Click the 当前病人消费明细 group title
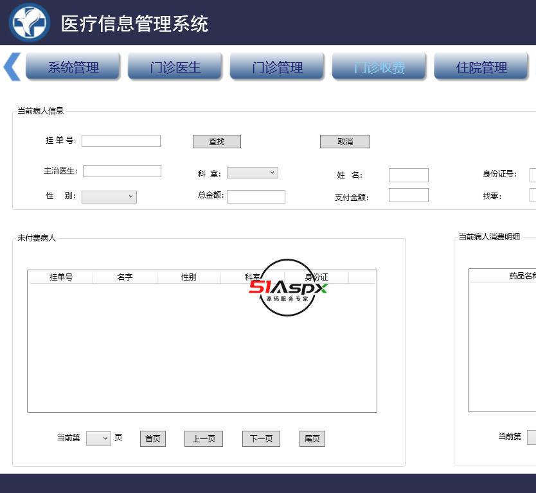This screenshot has height=493, width=536. click(x=489, y=237)
